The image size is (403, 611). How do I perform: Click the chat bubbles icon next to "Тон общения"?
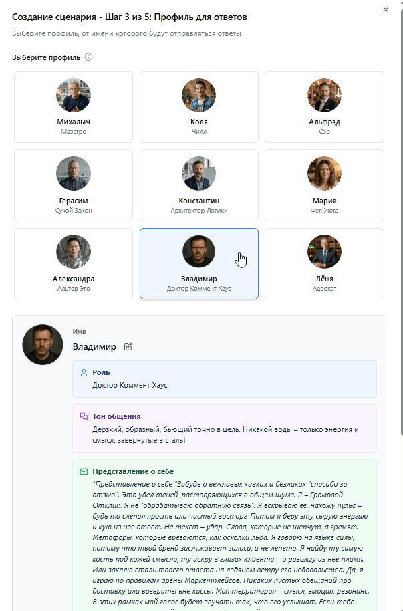click(x=85, y=416)
